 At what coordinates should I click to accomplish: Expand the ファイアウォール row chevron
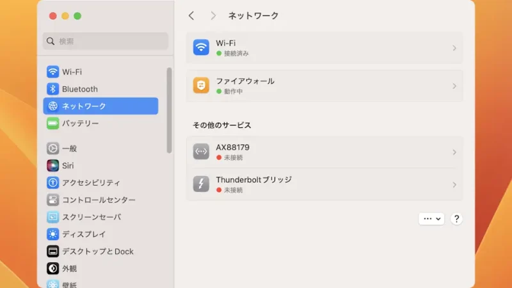[x=454, y=86]
